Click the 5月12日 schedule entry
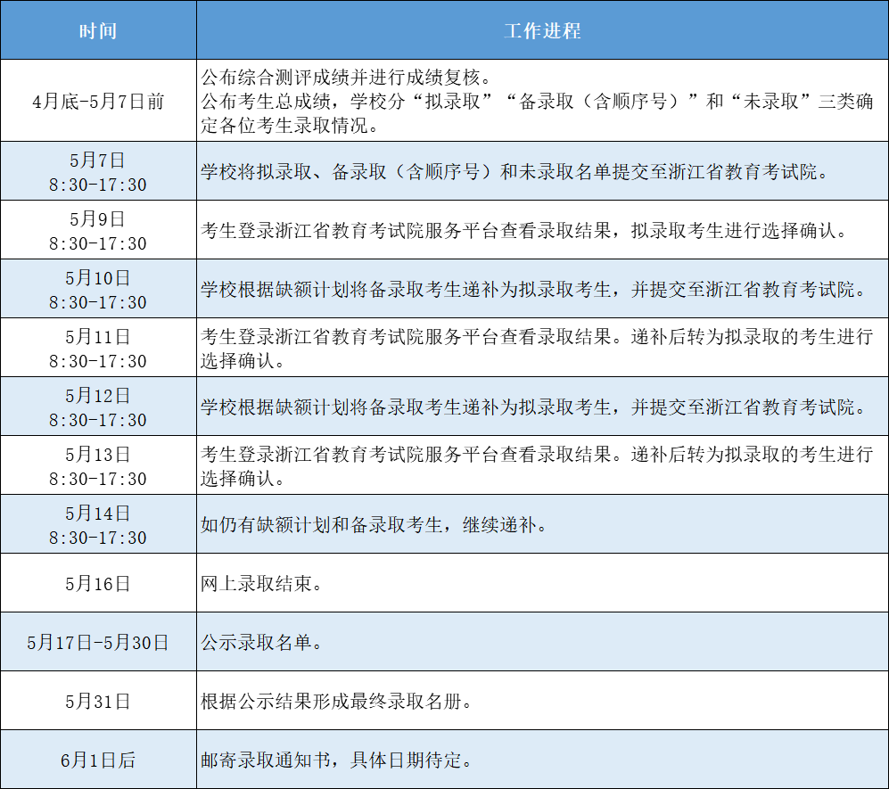 [x=98, y=407]
